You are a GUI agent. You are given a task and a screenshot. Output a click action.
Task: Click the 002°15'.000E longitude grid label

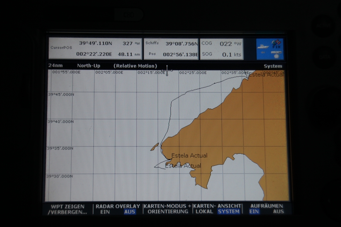pos(151,72)
